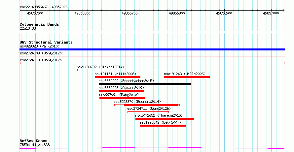Viewport: 294px width, 152px height.
Task: Open esv997091 (Pang2010) label
Action: [119, 95]
